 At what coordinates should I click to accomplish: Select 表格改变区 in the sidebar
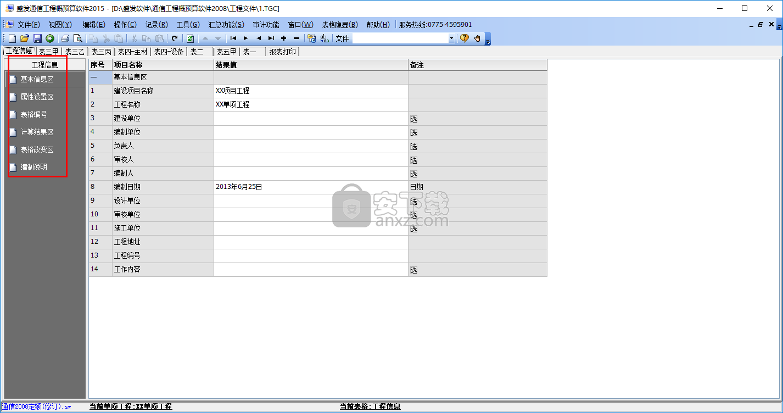[x=37, y=150]
